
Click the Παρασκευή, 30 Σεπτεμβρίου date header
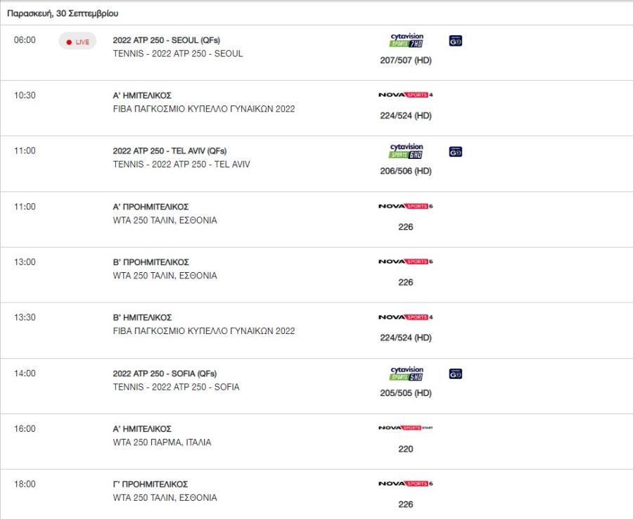(x=63, y=13)
